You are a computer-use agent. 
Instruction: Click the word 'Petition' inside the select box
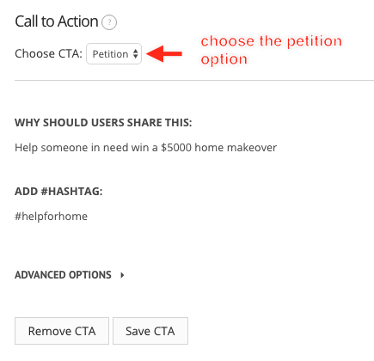(x=110, y=54)
